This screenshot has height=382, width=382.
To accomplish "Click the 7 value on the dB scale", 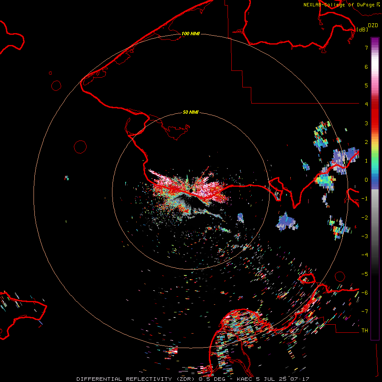I will point(366,48).
